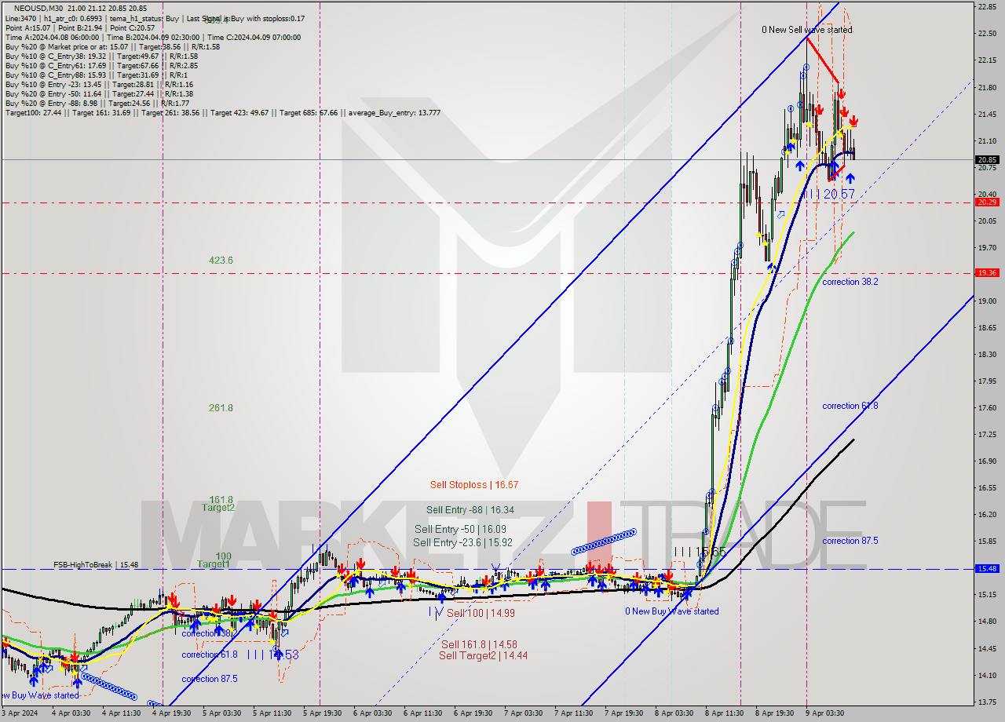Click the 'Point A:15.07 | Point B:21.94' line

pyautogui.click(x=81, y=27)
